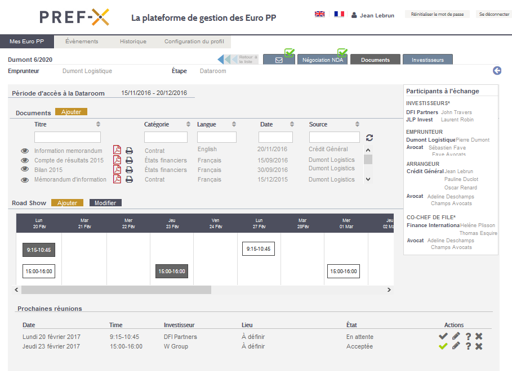512x371 pixels.
Task: Select 15:00-16:00 slot on Jeu 23 Fév
Action: point(172,272)
